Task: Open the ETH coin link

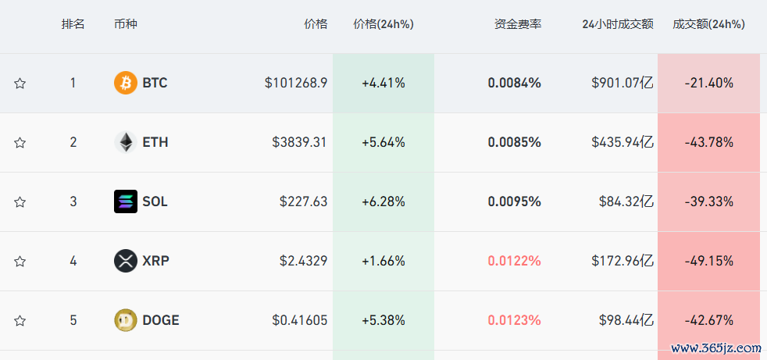Action: (155, 142)
